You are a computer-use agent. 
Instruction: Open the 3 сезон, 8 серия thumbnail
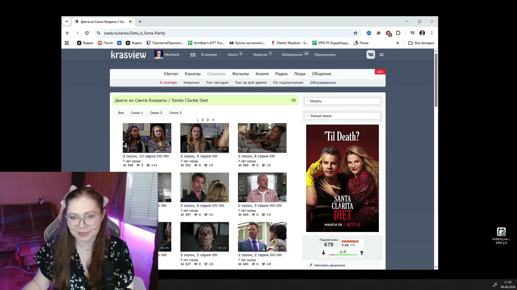(262, 138)
